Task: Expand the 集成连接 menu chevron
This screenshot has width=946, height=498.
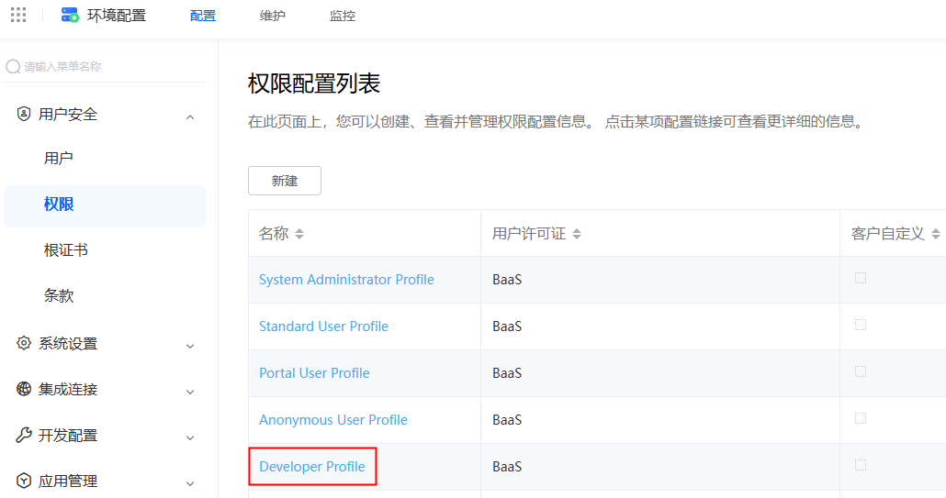Action: (190, 392)
